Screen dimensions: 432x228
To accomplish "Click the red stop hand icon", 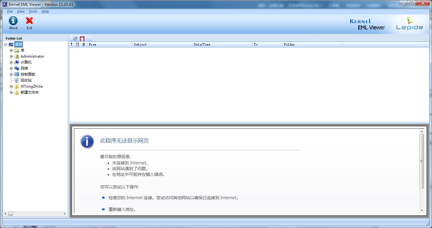I will click(82, 38).
